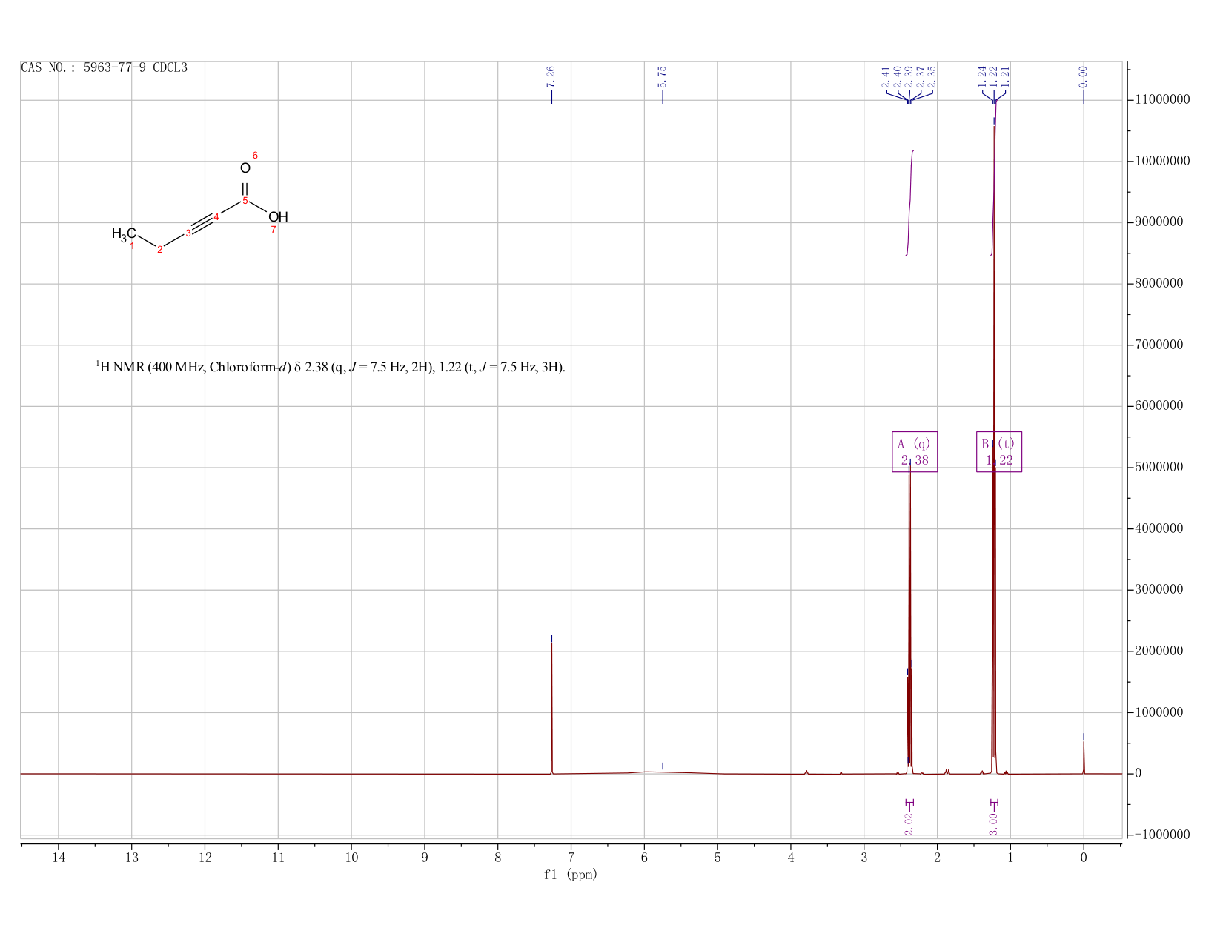Click the 11000000 intensity axis tick label
The height and width of the screenshot is (945, 1223).
tap(1161, 100)
